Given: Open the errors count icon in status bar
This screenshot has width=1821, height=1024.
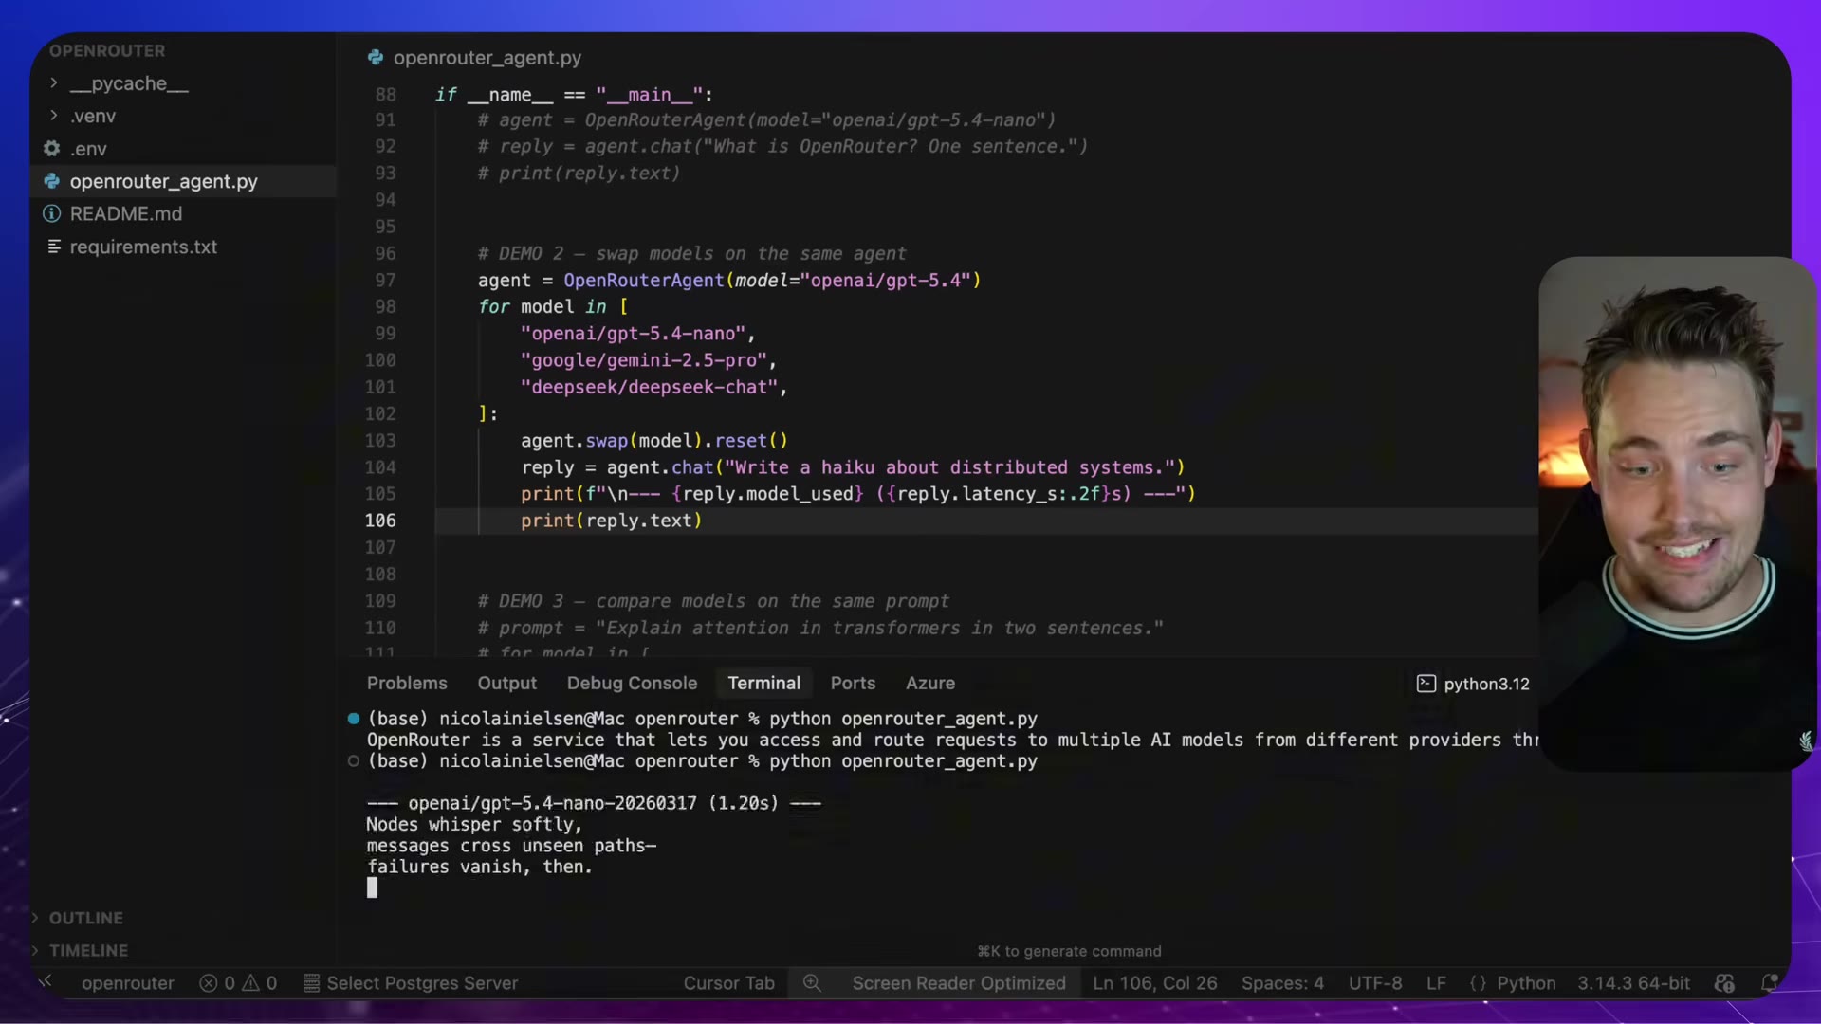Looking at the screenshot, I should [x=209, y=983].
